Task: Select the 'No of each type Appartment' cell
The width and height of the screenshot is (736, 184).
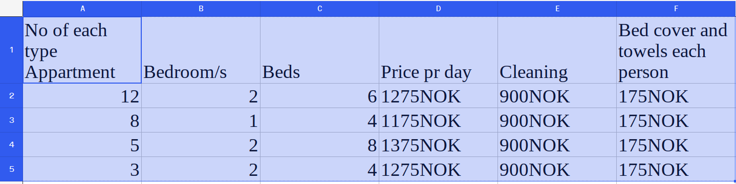Action: 82,50
